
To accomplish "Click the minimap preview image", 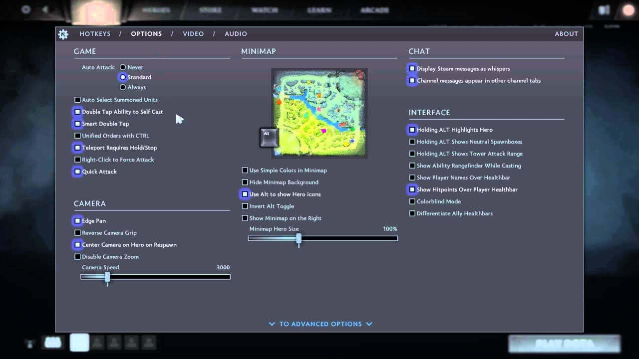I will pos(319,113).
